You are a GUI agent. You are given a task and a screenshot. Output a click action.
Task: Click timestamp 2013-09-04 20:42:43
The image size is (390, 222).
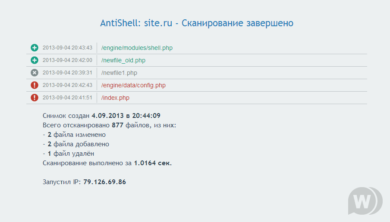click(67, 85)
